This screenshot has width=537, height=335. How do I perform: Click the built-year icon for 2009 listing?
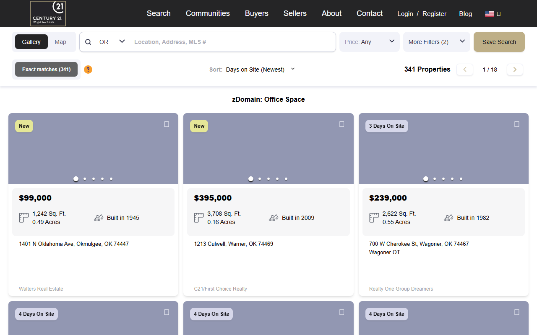[274, 218]
